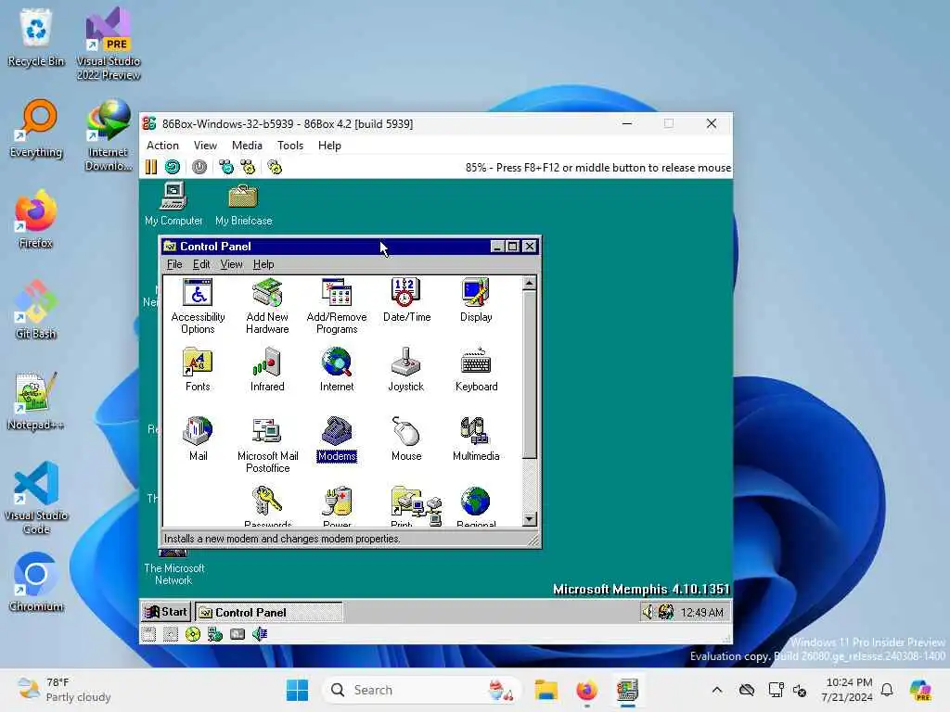
Task: Open the Windows 11 Start menu
Action: [x=297, y=690]
